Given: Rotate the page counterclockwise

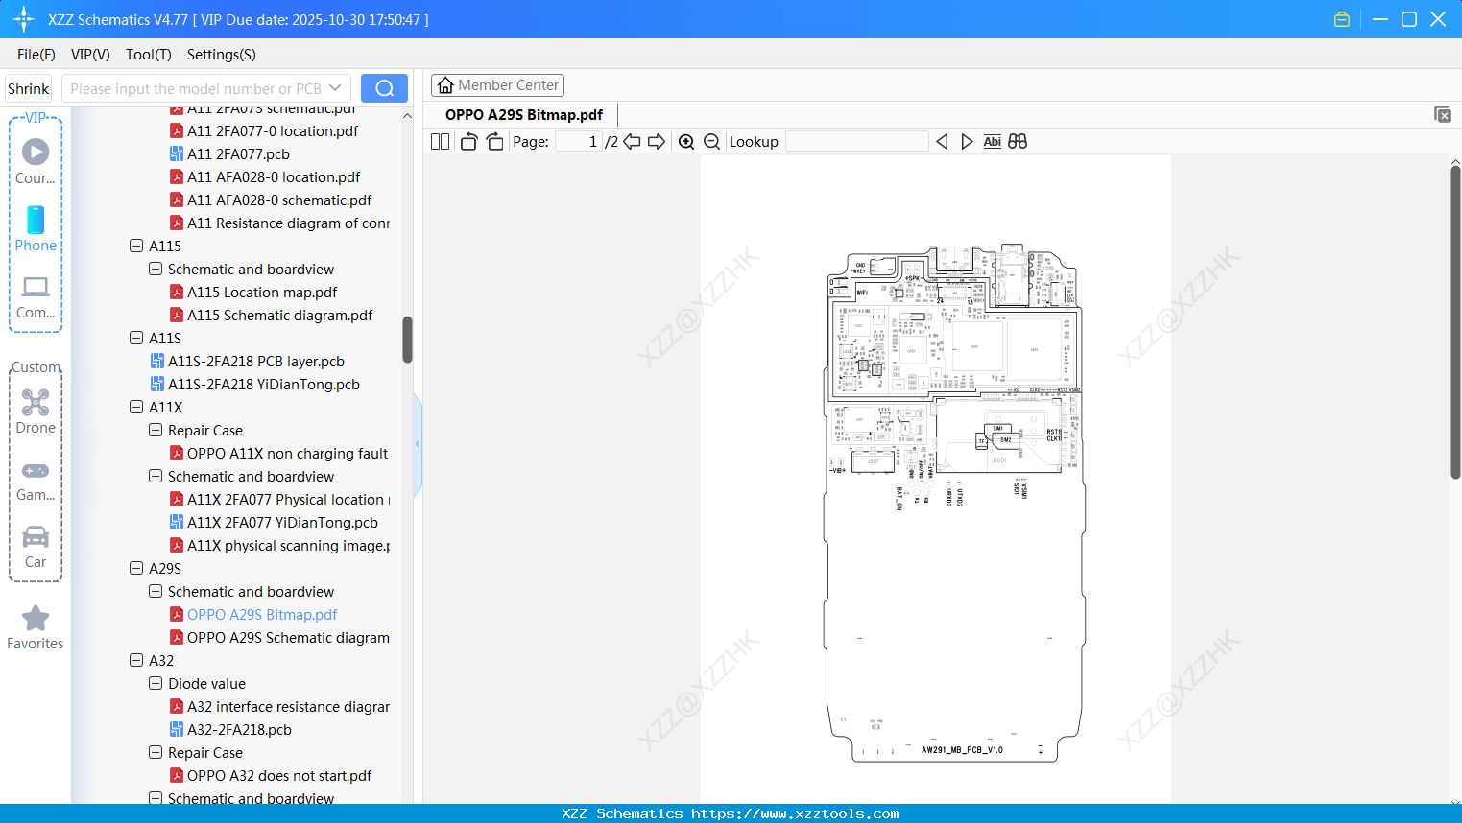Looking at the screenshot, I should click(467, 141).
